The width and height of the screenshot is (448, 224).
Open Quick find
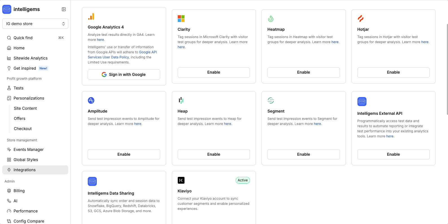coord(35,38)
